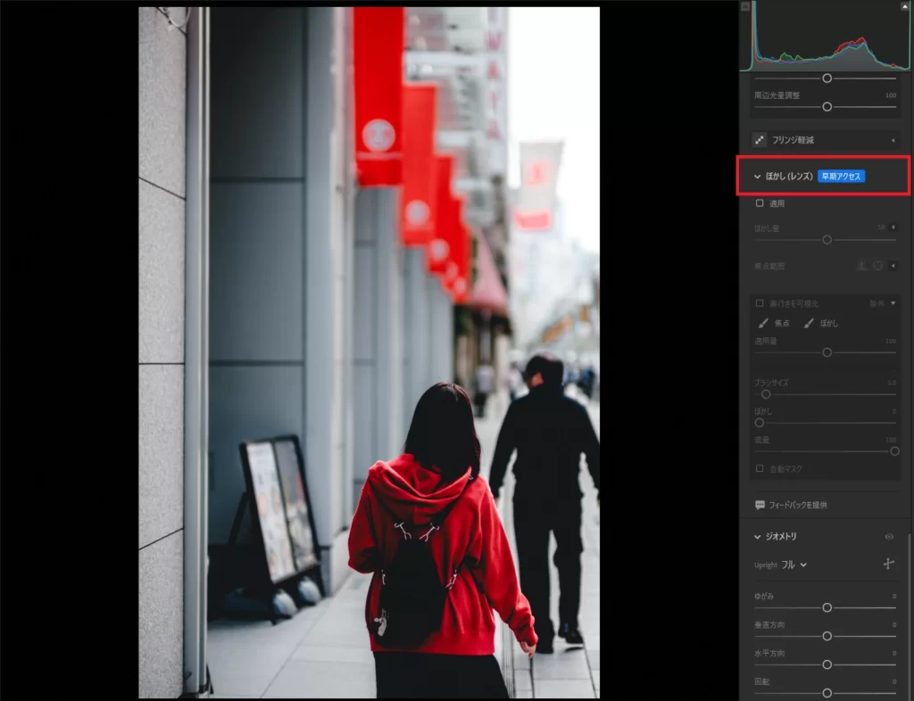Open the Upright フル dropdown
This screenshot has height=701, width=914.
pos(794,565)
